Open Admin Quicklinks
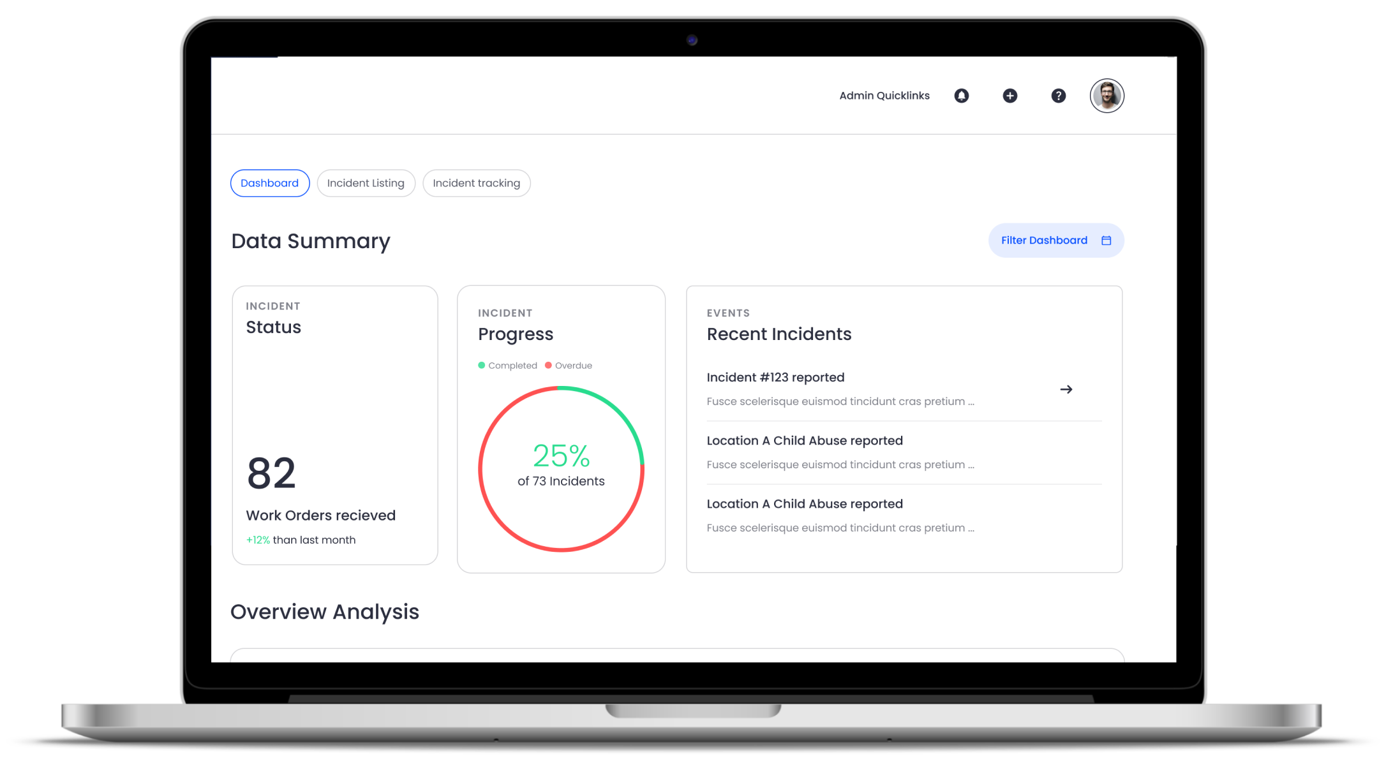Image resolution: width=1393 pixels, height=777 pixels. pyautogui.click(x=884, y=96)
